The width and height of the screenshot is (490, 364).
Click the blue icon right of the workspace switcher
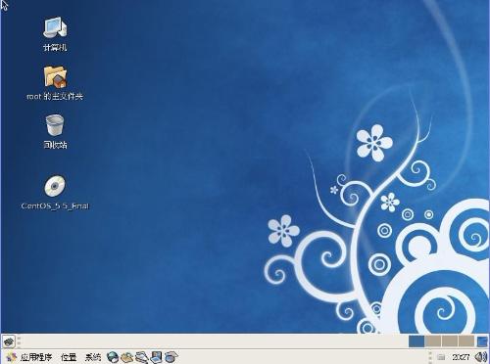(x=482, y=341)
